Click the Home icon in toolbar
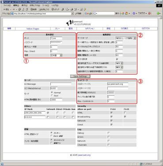Viewport: 163px width, 166px height. click(27, 9)
